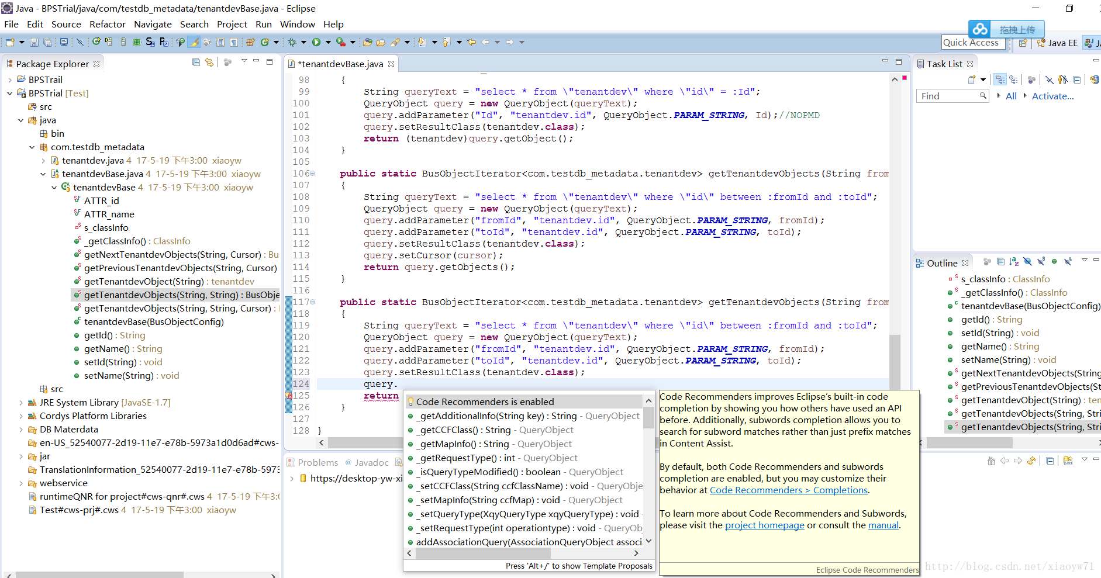Image resolution: width=1101 pixels, height=578 pixels.
Task: Toggle Hide Fields in Outline toolbar
Action: tap(1027, 262)
